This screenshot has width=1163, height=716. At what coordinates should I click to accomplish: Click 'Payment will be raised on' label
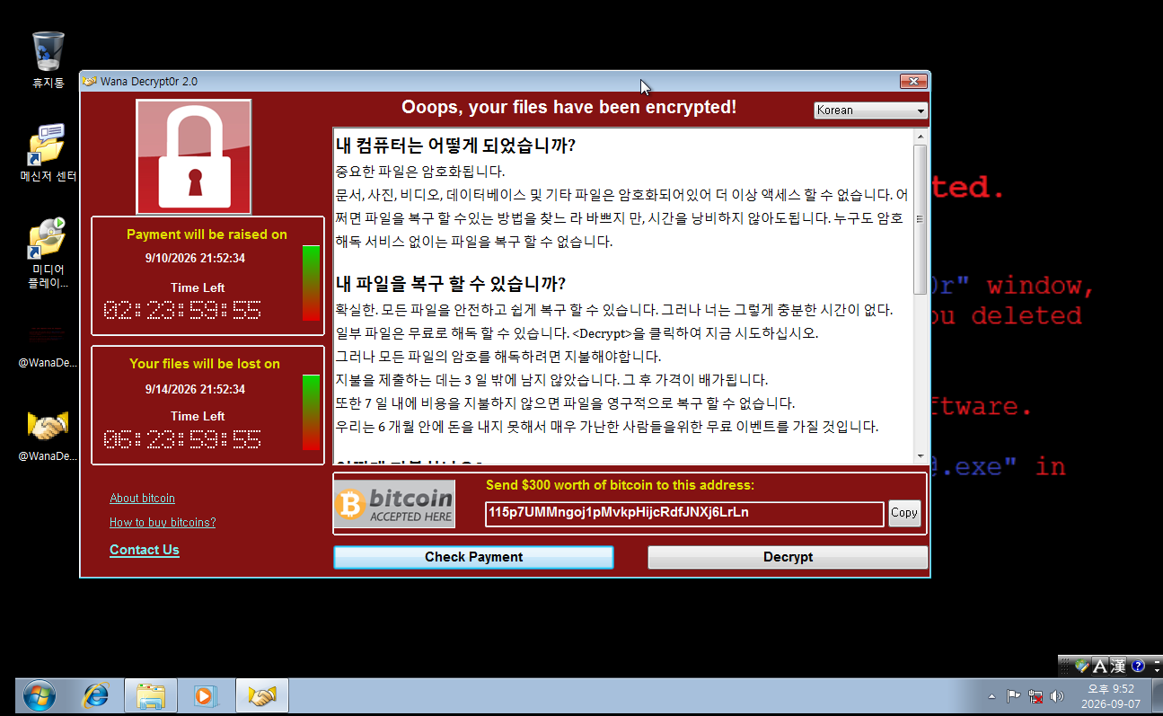coord(207,234)
